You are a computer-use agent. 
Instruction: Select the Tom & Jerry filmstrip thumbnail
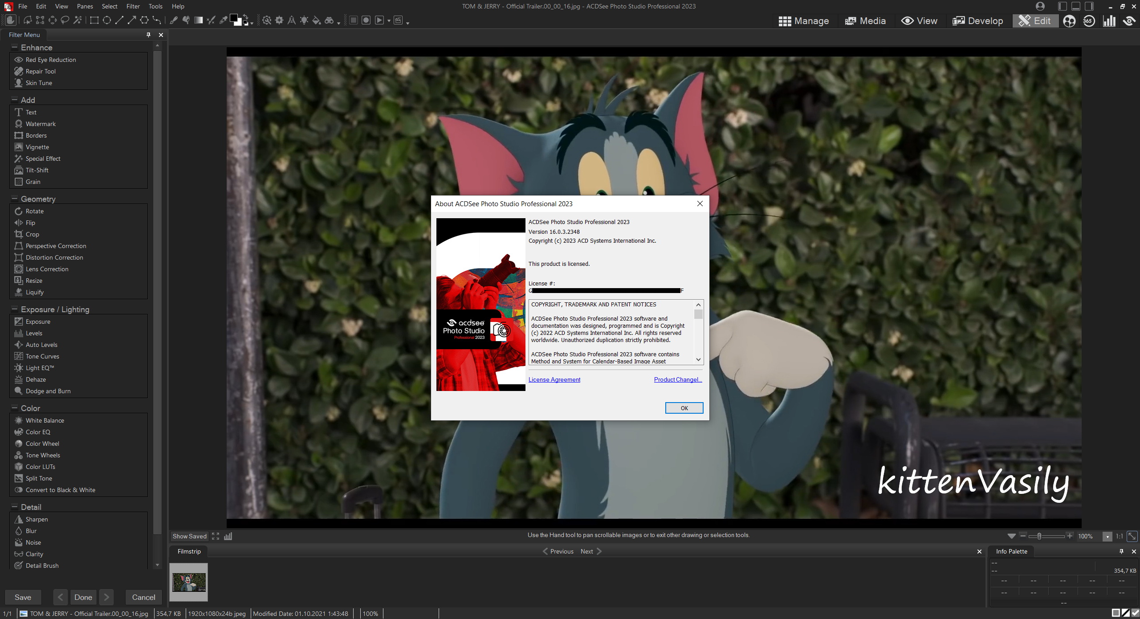click(x=189, y=582)
